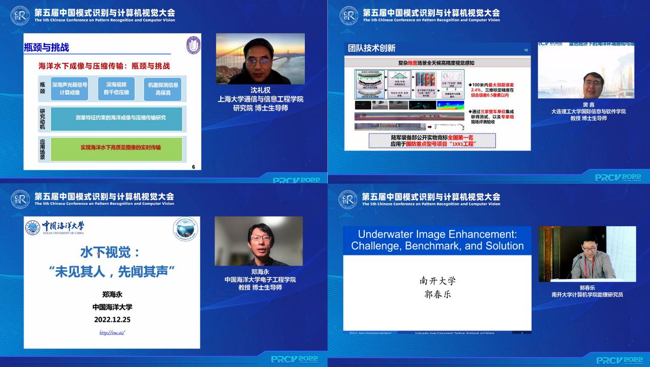Image resolution: width=650 pixels, height=367 pixels.
Task: Click the Ocean University of China logo
Action: [x=55, y=227]
